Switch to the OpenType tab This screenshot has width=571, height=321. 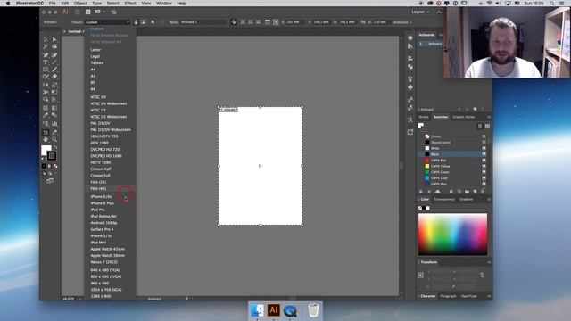tap(468, 296)
